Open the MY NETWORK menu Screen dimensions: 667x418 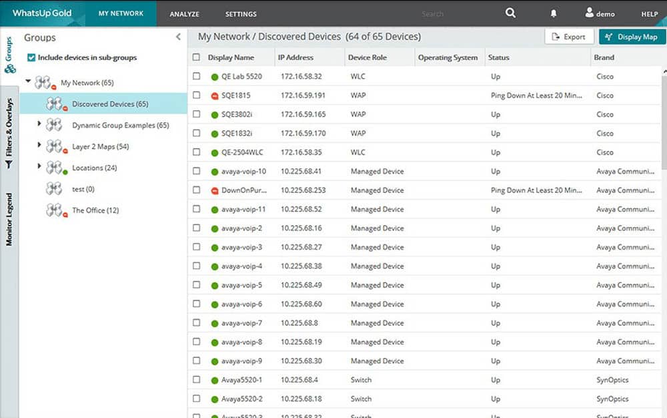click(121, 13)
